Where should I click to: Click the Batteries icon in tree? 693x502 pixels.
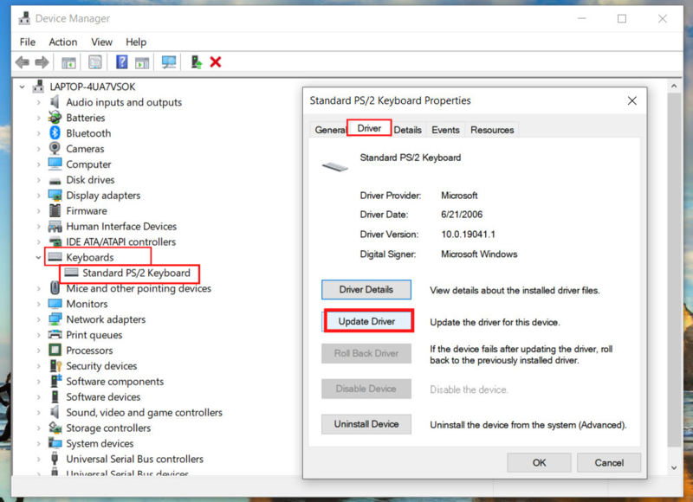pos(55,118)
